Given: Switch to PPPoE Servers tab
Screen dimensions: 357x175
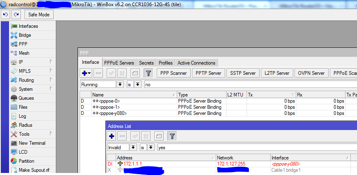Looking at the screenshot, I should click(119, 63).
